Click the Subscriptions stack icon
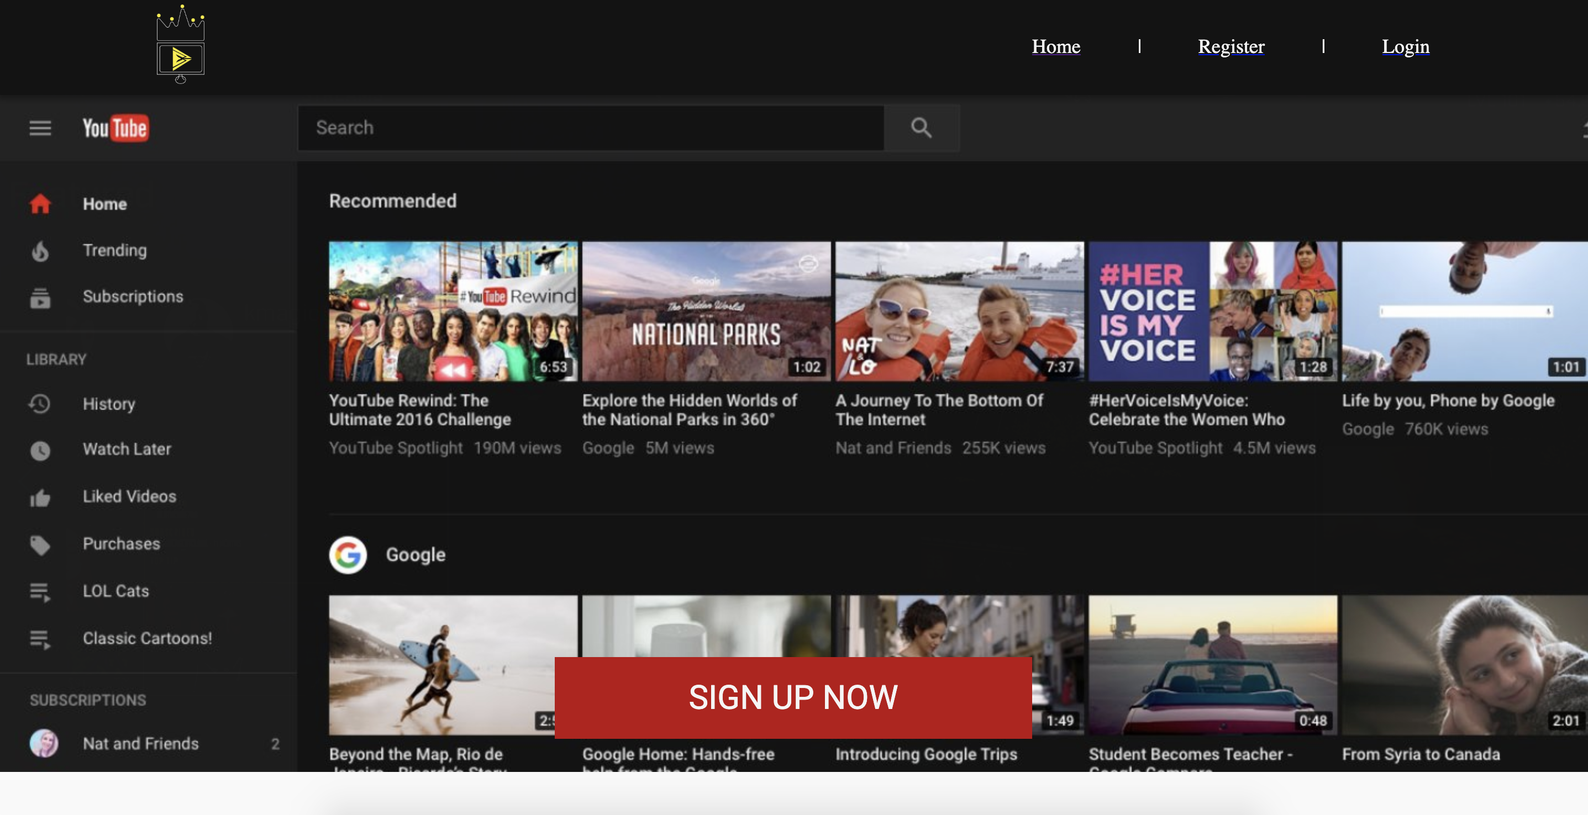1588x815 pixels. coord(40,298)
